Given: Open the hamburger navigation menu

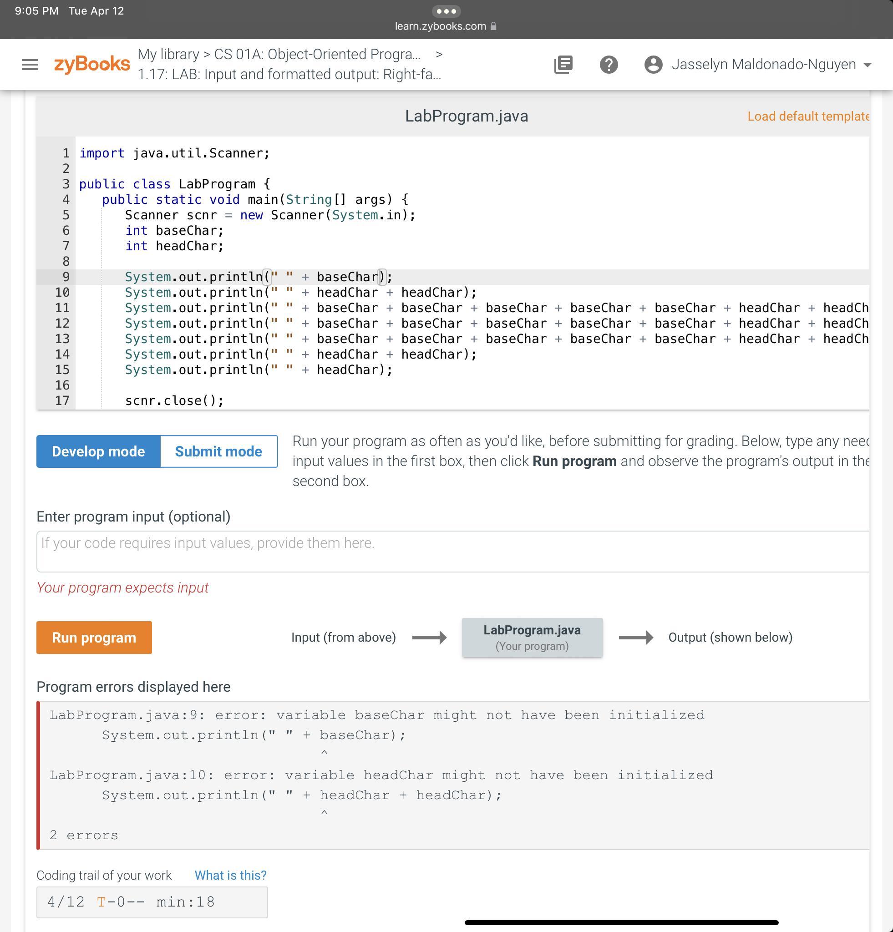Looking at the screenshot, I should point(30,64).
